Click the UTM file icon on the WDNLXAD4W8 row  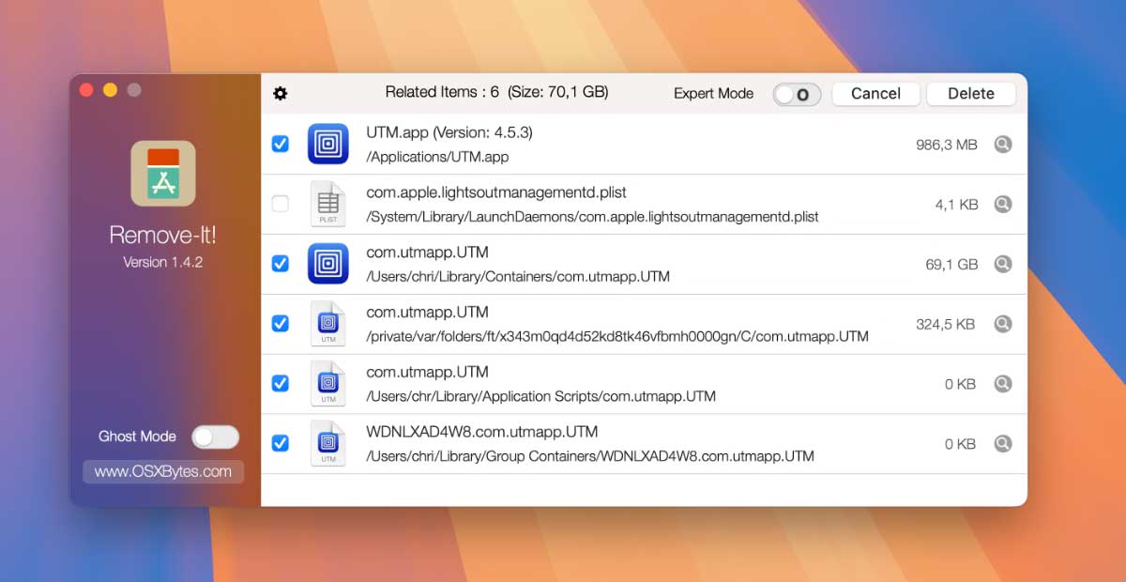[327, 443]
